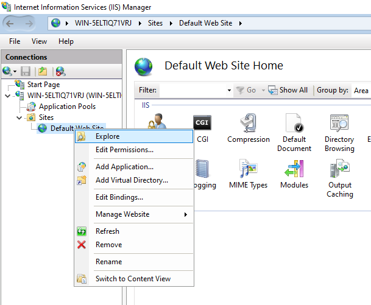Viewport: 371px width, 305px height.
Task: Click the Up folder icon in Connections toolbar
Action: 43,72
